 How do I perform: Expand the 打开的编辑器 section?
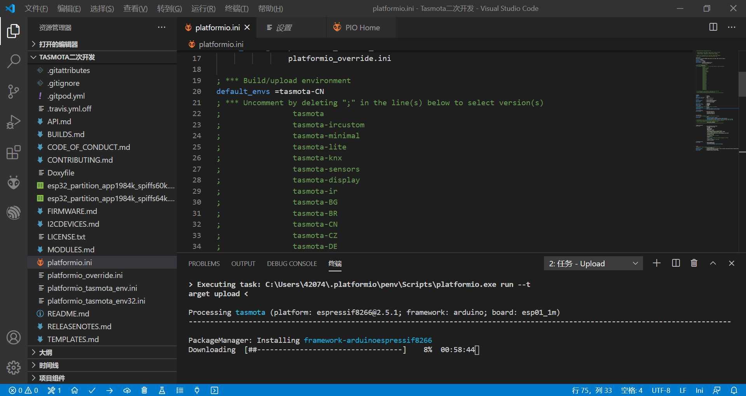tap(103, 44)
